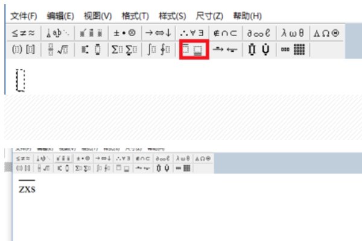
Task: Open operator symbols palette in ZXS window
Action: tap(83, 158)
